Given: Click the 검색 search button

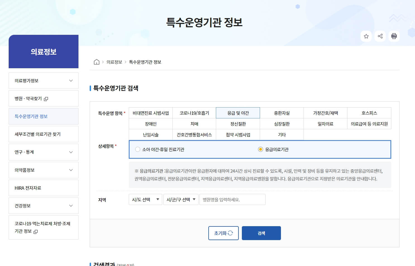Looking at the screenshot, I should click(x=261, y=233).
